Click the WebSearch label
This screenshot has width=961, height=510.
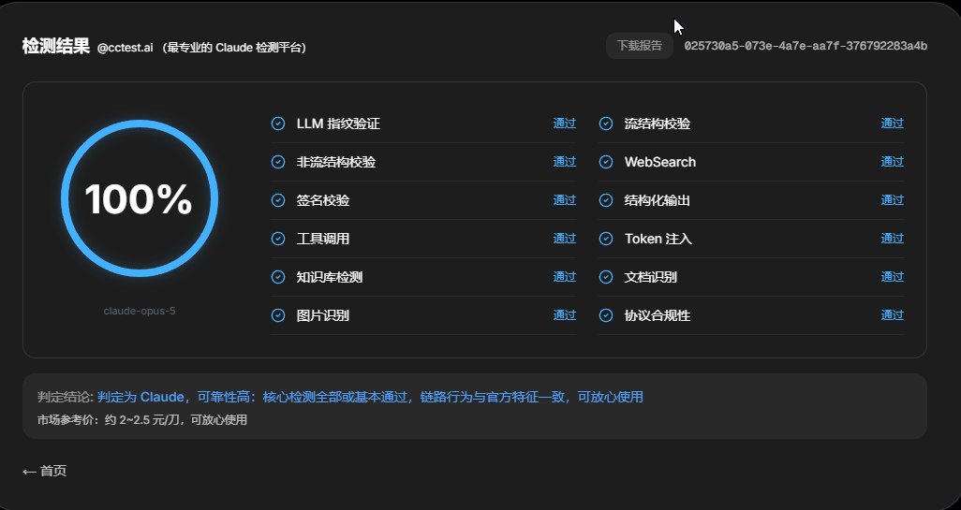coord(660,162)
